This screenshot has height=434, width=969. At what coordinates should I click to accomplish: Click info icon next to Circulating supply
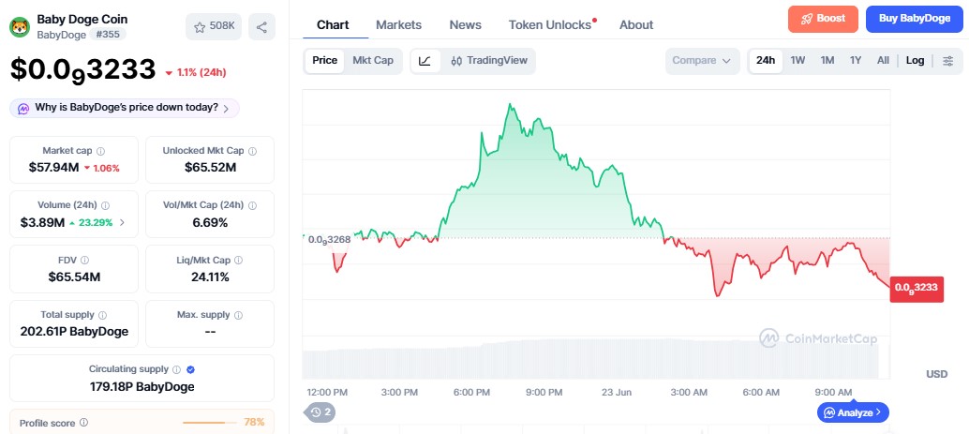click(x=177, y=369)
